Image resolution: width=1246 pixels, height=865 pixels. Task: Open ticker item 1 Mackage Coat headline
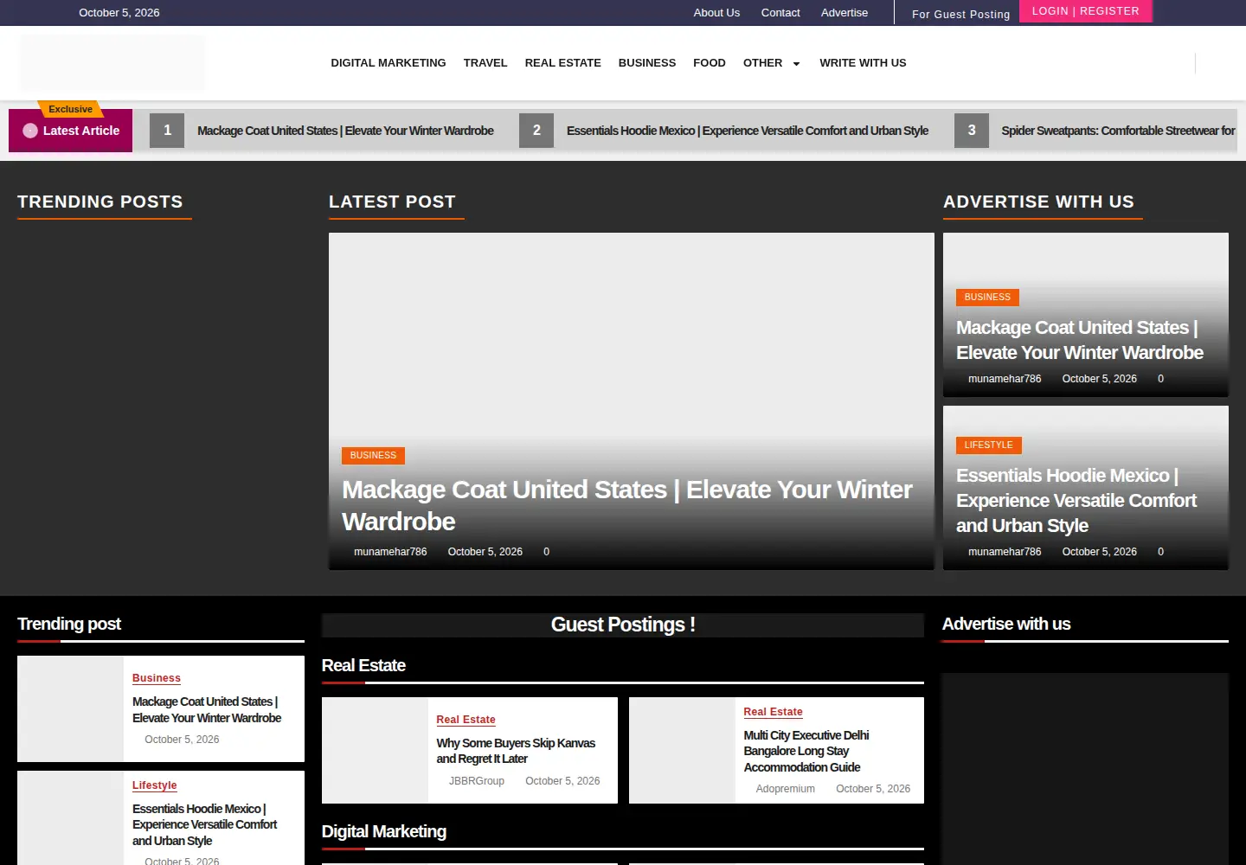(345, 131)
